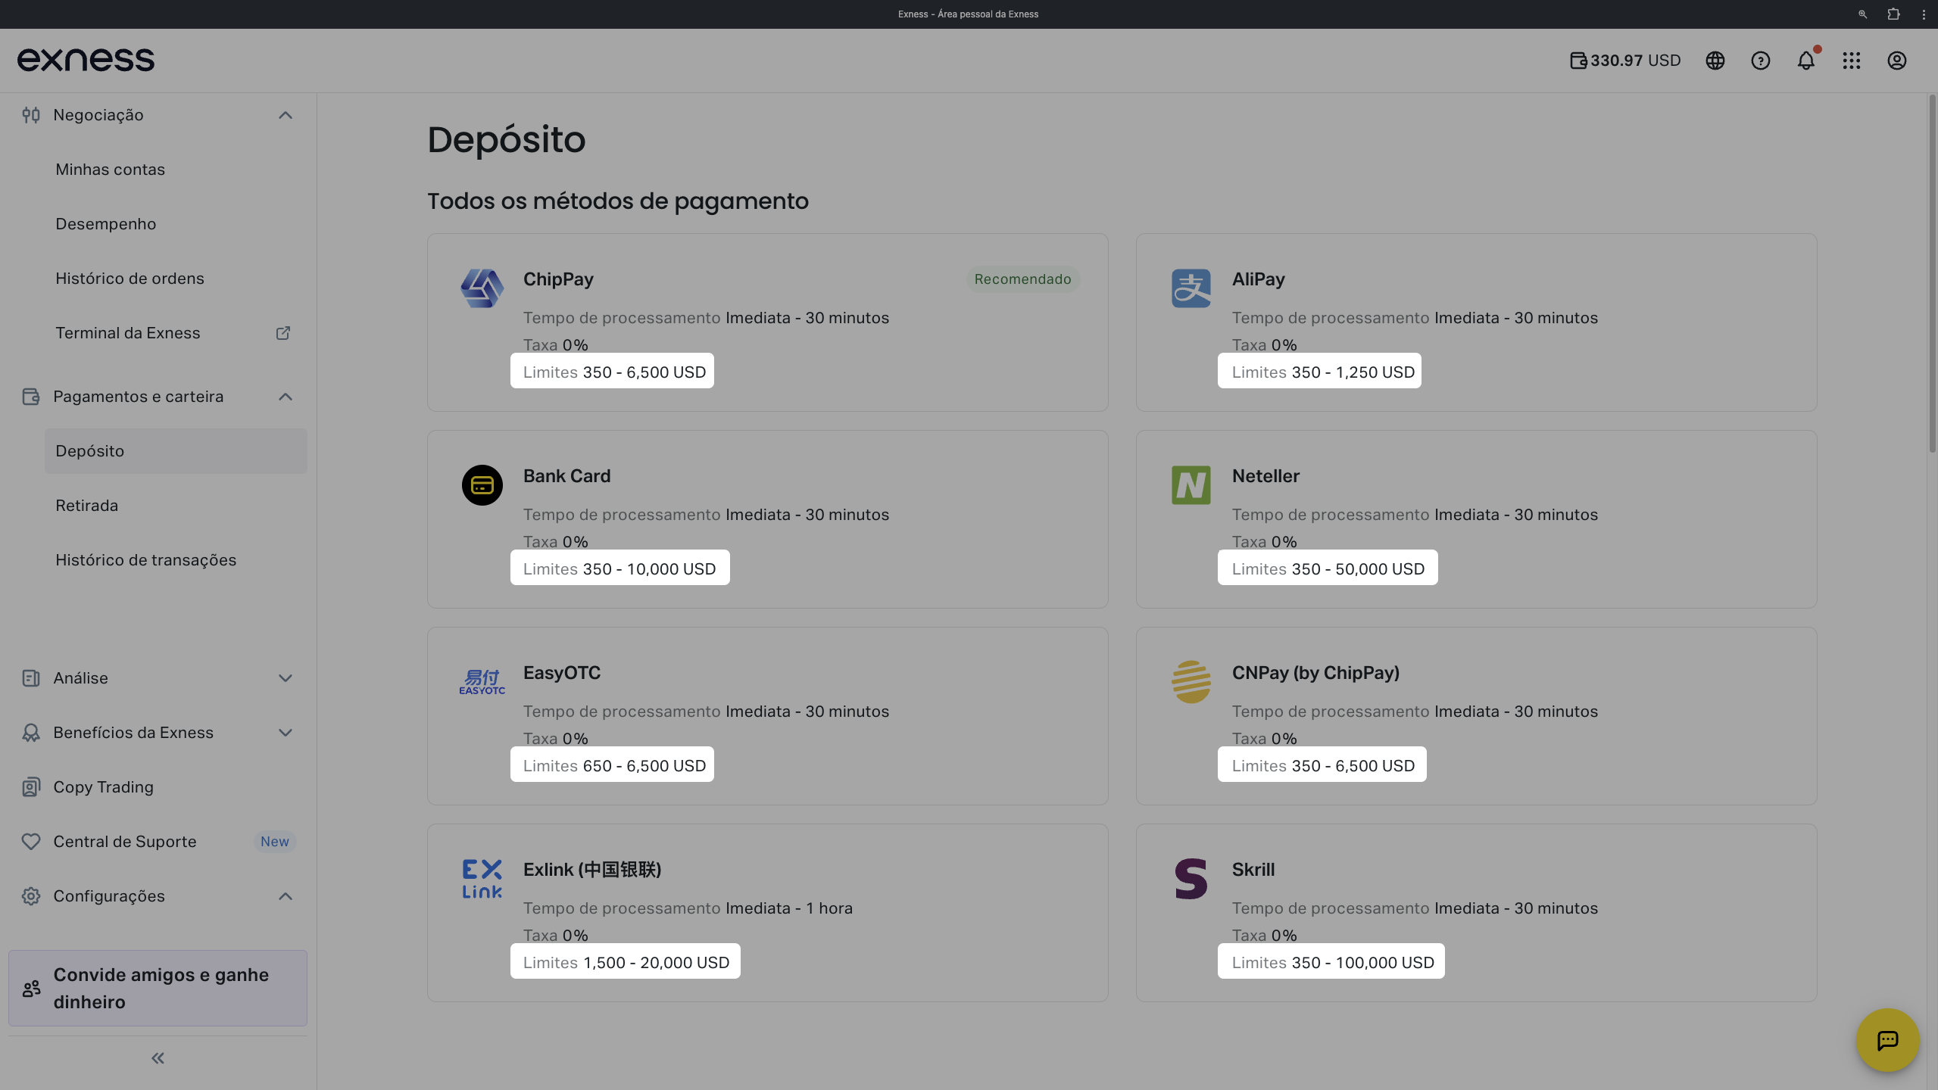Open the live chat button
The height and width of the screenshot is (1090, 1938).
tap(1888, 1040)
